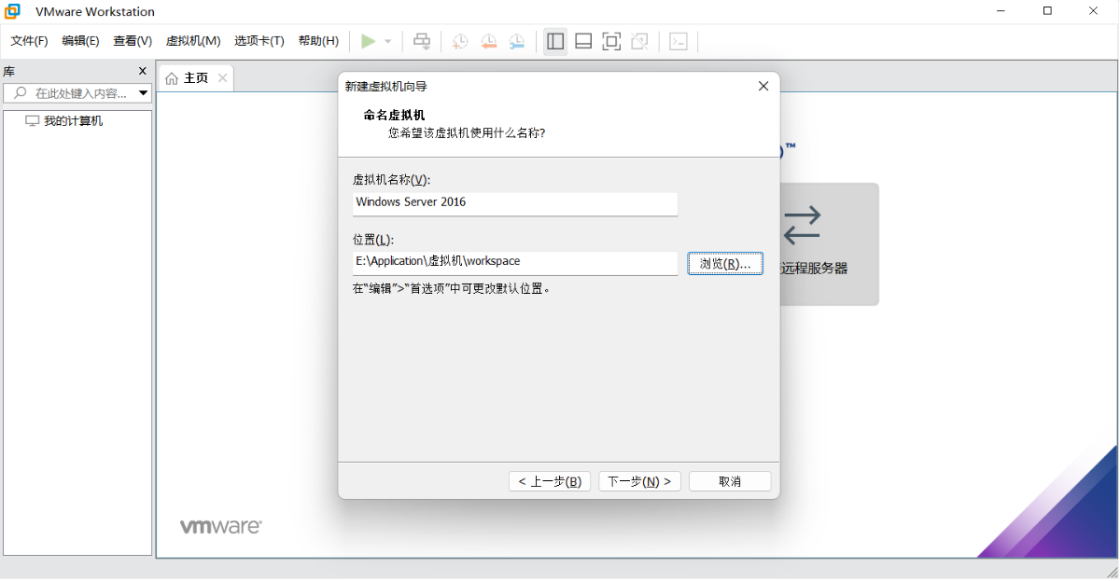Click the vmware logo at bottom left
The width and height of the screenshot is (1120, 581).
220,527
